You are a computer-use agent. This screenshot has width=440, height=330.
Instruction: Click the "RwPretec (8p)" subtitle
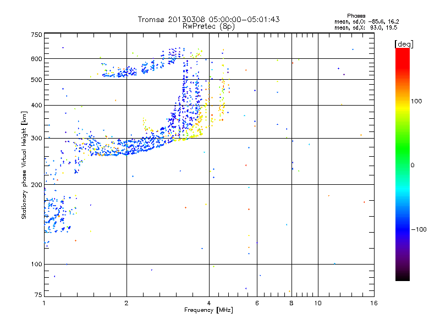[208, 26]
